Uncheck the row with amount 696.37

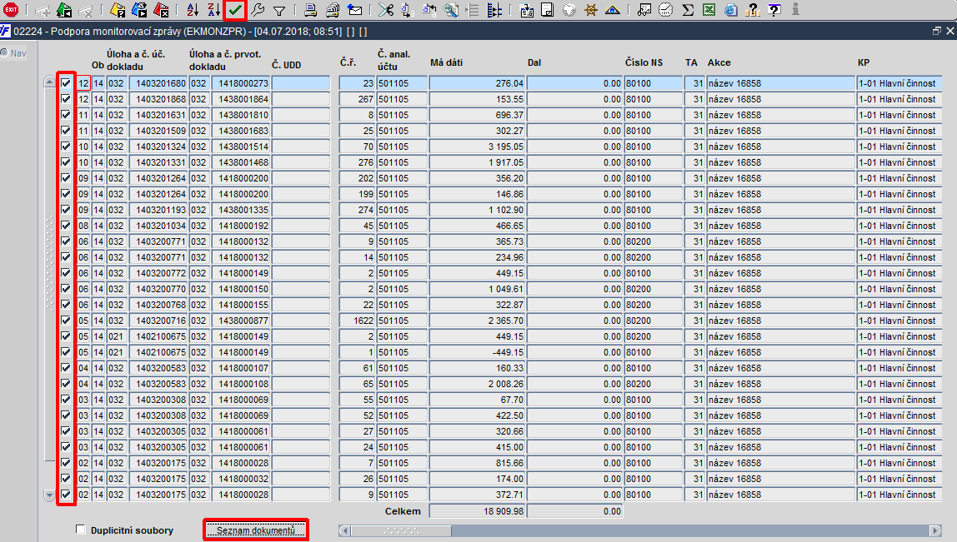(66, 115)
